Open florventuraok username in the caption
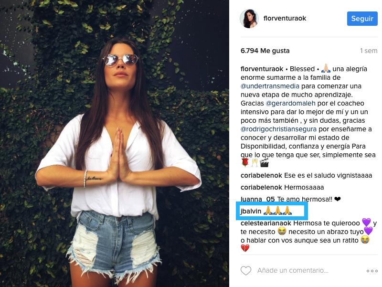The width and height of the screenshot is (382, 287). 262,69
